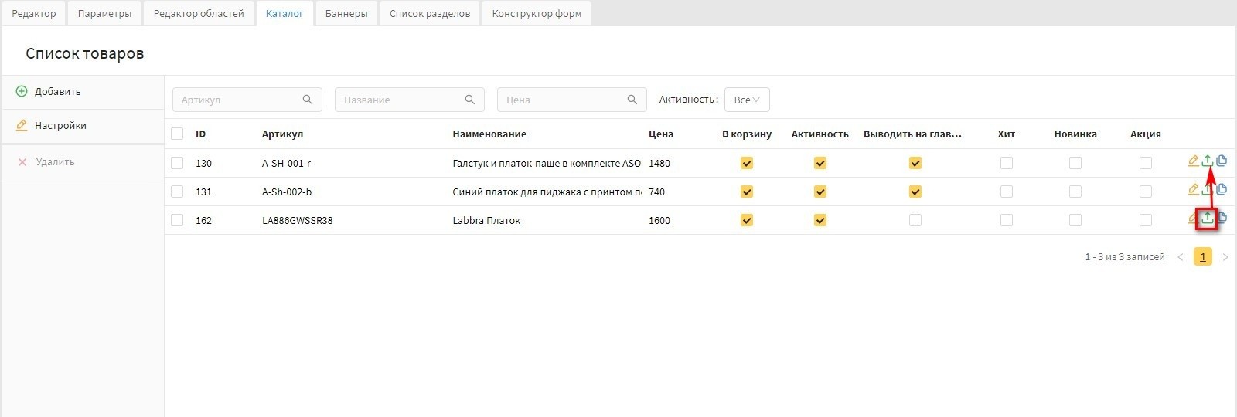Screen dimensions: 1237x417
Task: Click copy icon for product 131 row
Action: 1222,189
